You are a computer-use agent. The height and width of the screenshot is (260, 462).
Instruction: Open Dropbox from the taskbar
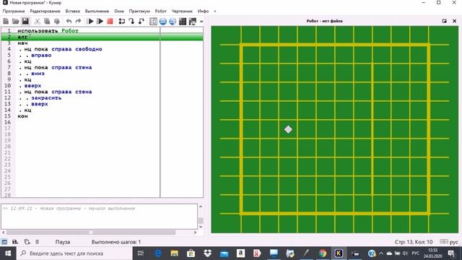point(208,253)
